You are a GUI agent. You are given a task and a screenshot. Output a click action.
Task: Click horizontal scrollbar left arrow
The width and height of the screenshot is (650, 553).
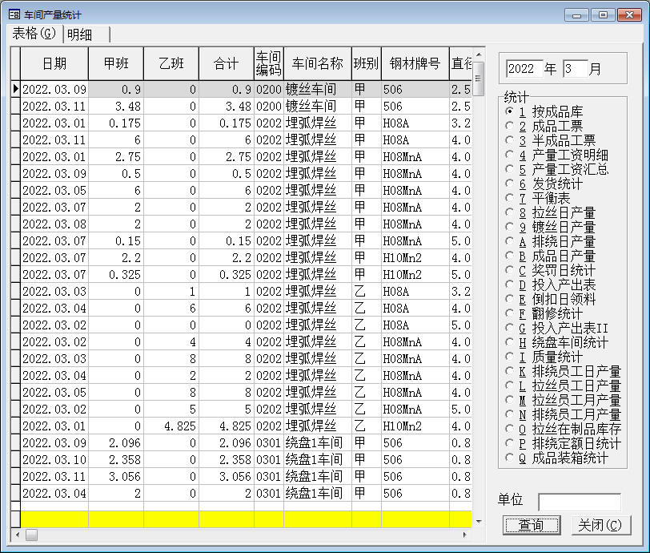click(x=17, y=535)
